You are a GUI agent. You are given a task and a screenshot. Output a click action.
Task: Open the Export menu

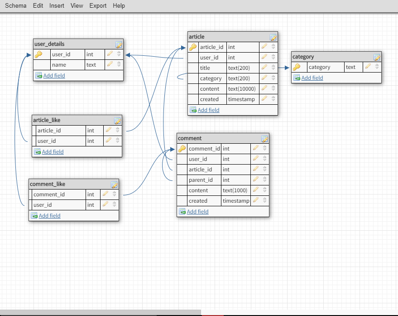(98, 5)
